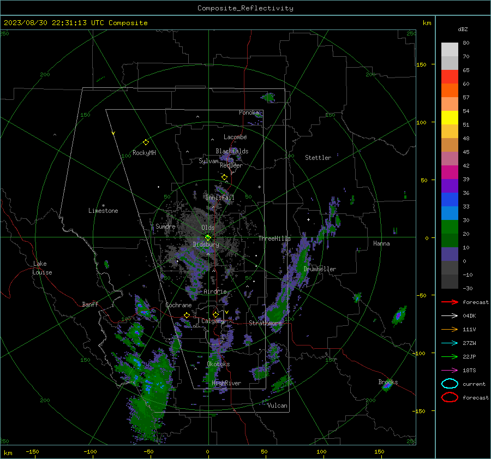This screenshot has width=491, height=459.
Task: Click the Hanna city label
Action: coord(381,243)
